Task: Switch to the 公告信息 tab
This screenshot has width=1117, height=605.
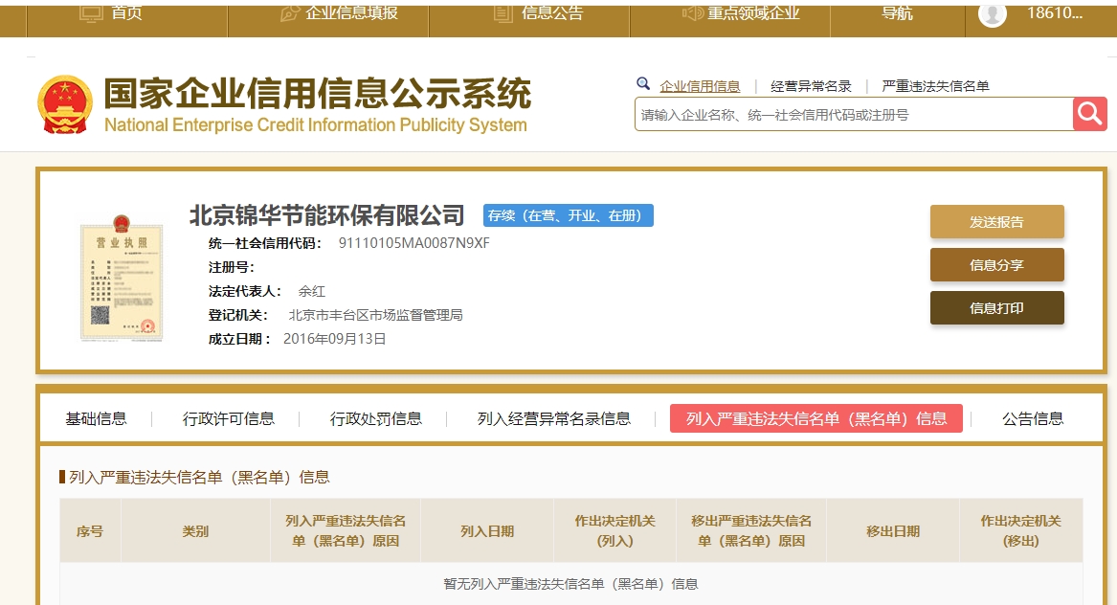Action: pyautogui.click(x=1033, y=419)
